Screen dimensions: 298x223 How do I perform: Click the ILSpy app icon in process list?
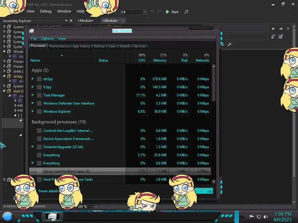point(39,87)
